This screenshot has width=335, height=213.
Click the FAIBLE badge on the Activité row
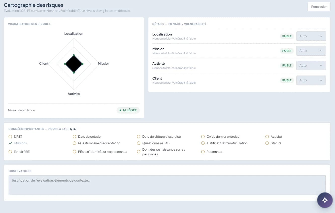click(x=287, y=65)
